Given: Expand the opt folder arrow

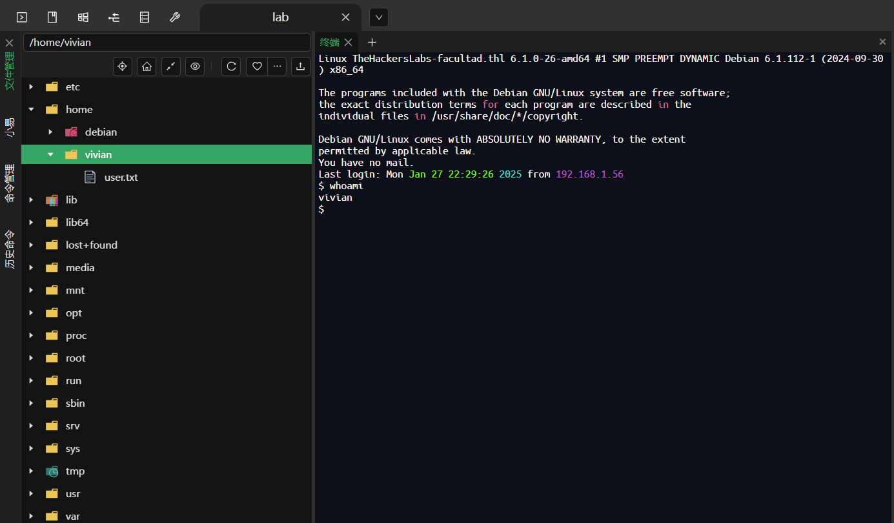Looking at the screenshot, I should 31,313.
